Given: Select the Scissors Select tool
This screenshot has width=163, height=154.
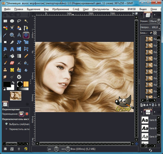Looking at the screenshot, I should tap(12, 28).
